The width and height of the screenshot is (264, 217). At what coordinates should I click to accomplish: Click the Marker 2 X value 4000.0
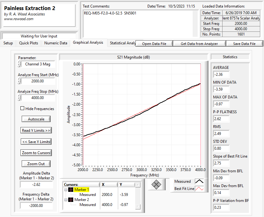107,205
